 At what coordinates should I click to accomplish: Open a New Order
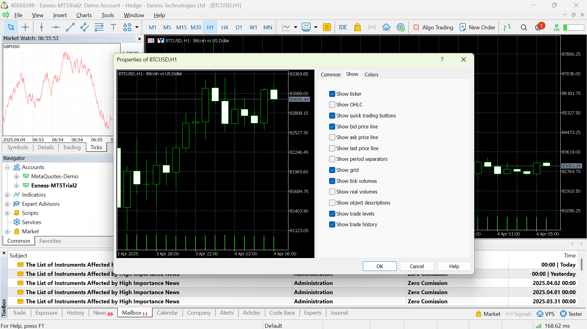477,28
